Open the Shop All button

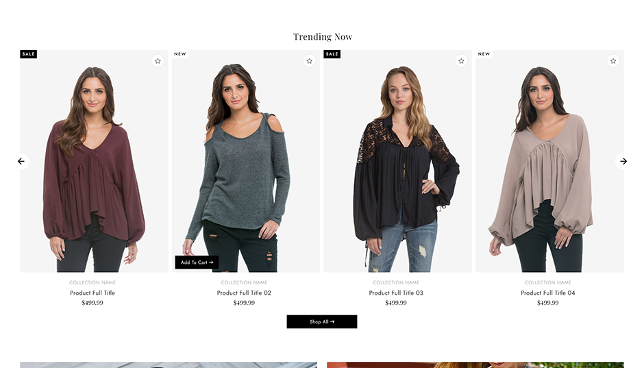(x=322, y=321)
